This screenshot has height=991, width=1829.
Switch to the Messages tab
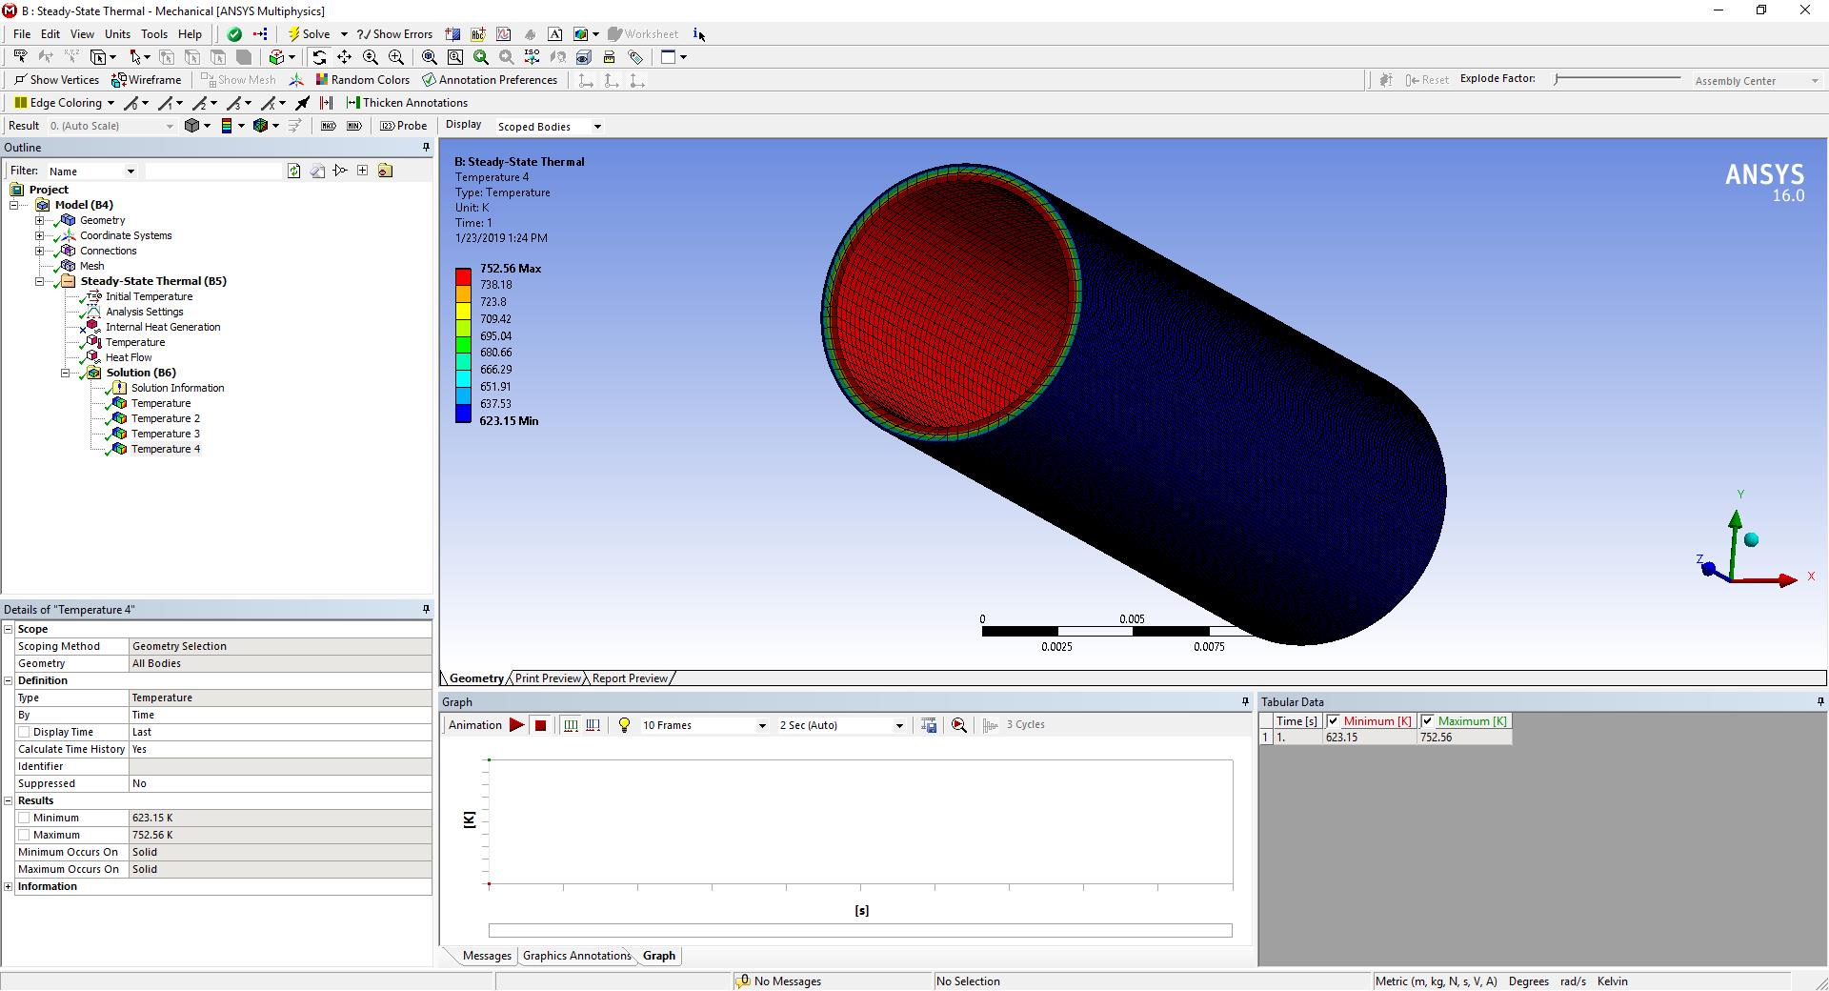point(487,956)
